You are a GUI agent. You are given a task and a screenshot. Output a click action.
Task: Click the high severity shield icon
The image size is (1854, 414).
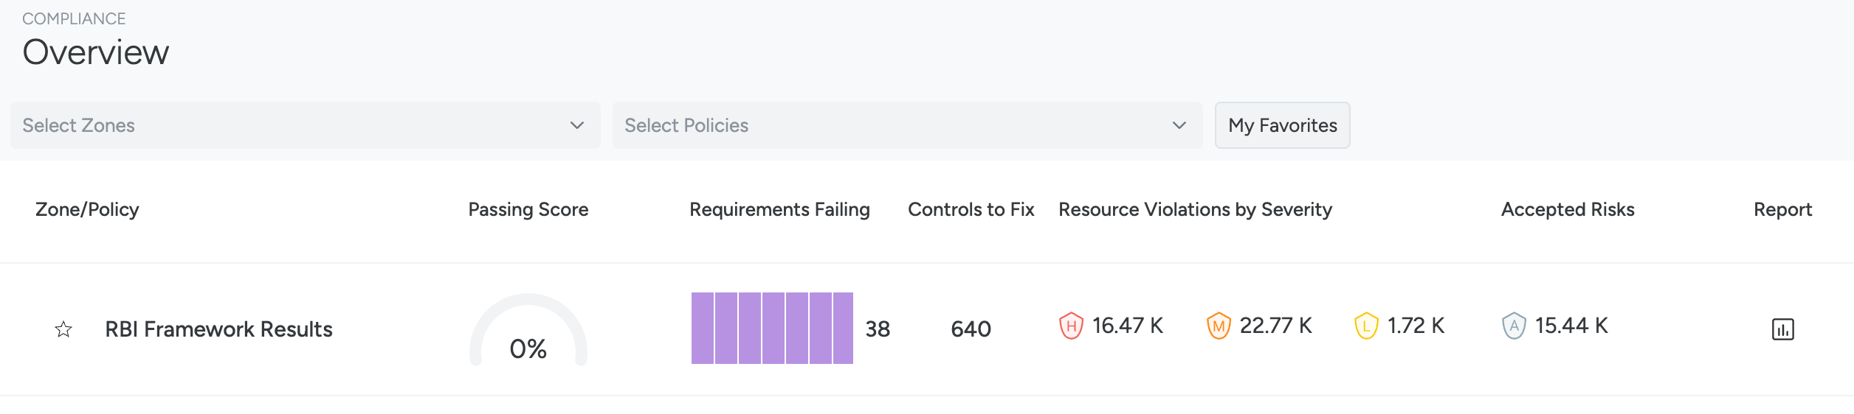tap(1071, 326)
